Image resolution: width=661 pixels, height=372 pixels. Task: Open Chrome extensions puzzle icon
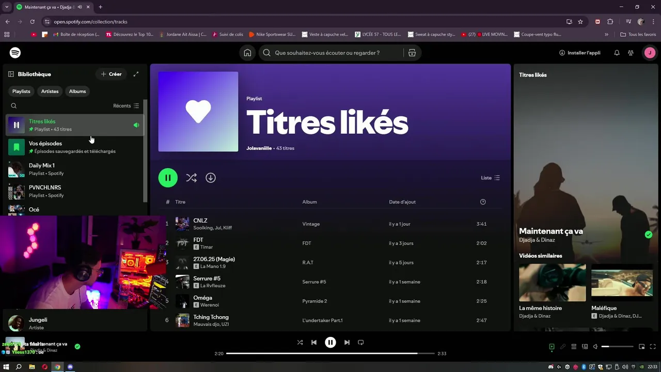tap(610, 22)
